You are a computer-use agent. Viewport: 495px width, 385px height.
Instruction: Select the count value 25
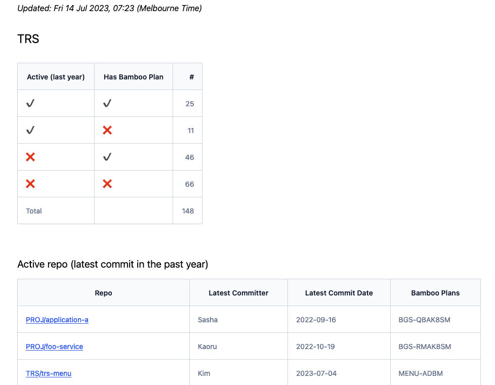pos(190,104)
